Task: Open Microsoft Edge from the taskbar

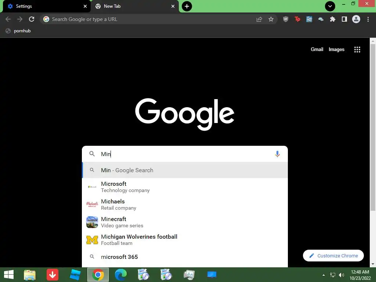Action: tap(120, 275)
